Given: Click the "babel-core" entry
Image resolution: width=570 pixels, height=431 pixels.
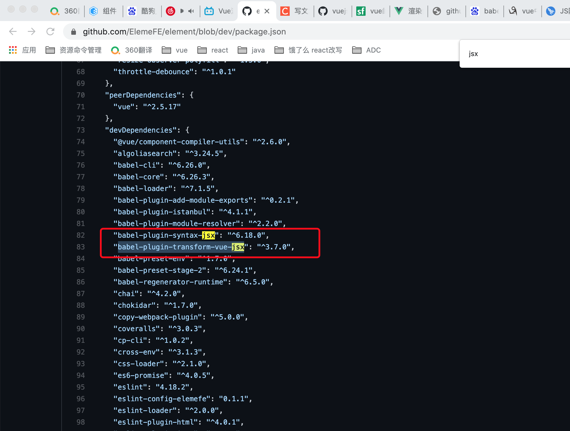Looking at the screenshot, I should coord(164,177).
